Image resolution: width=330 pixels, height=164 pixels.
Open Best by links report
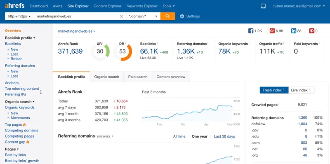coord(15,155)
